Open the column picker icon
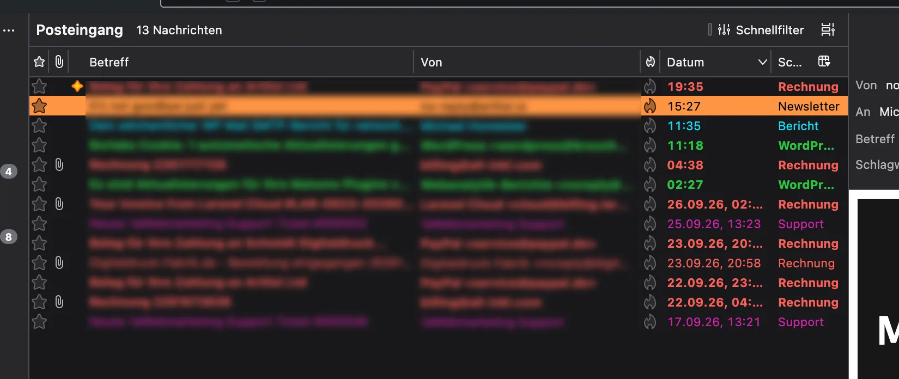The image size is (899, 379). (824, 62)
